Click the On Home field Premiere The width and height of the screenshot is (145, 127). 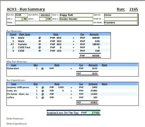121,23
